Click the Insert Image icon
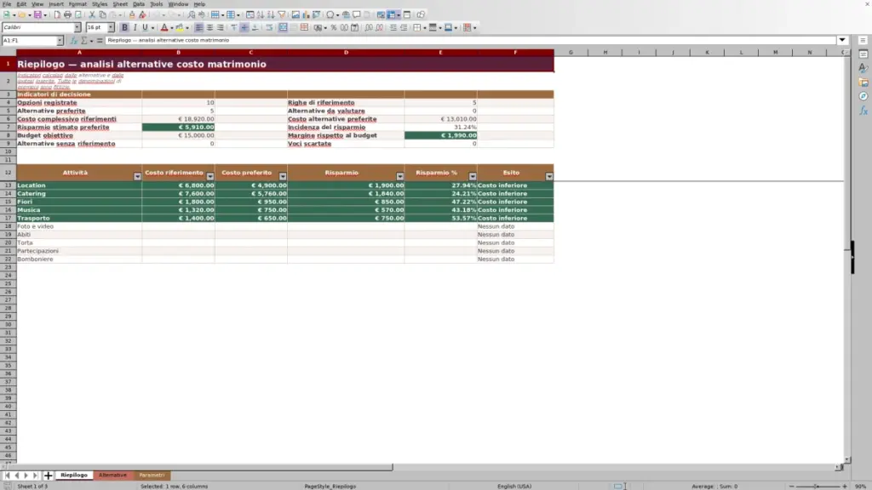This screenshot has width=872, height=490. (295, 14)
